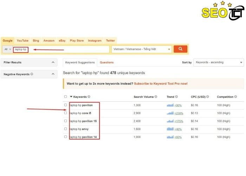Open trend chart for laptop hp core i5

point(170,113)
